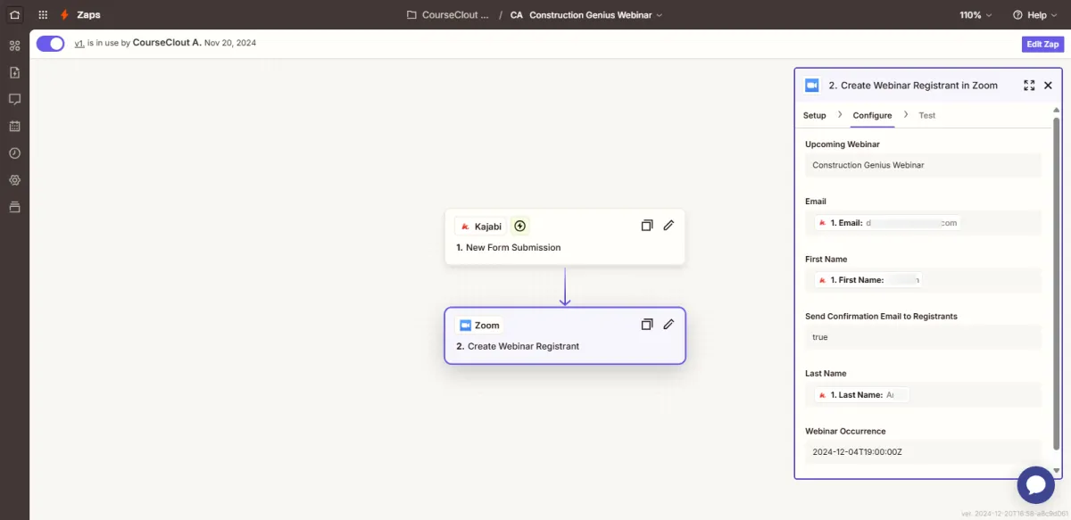Click the CourseClout folder breadcrumb
1071x520 pixels.
(x=448, y=15)
